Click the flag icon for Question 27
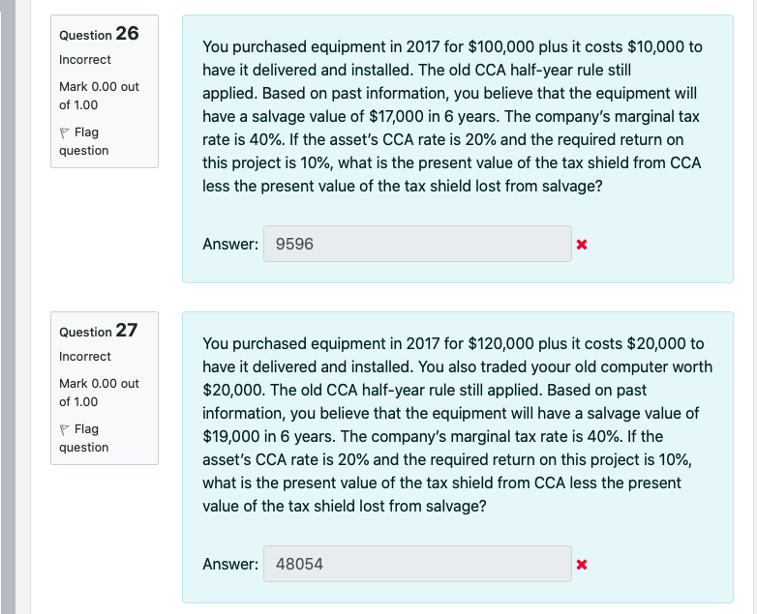Screen dimensions: 757x614 tap(65, 429)
